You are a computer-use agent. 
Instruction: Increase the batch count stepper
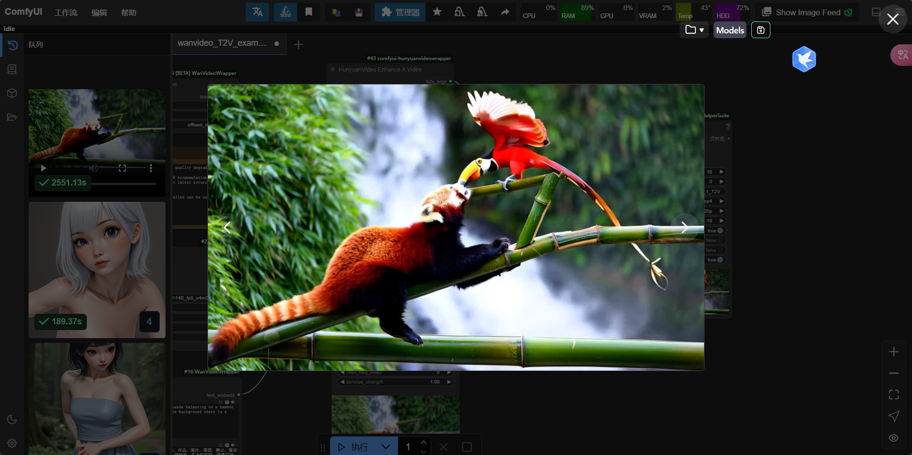point(424,443)
